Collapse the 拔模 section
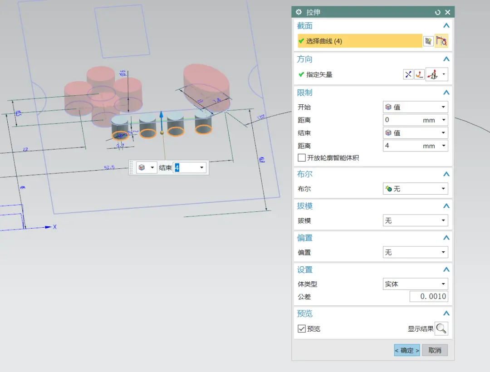The height and width of the screenshot is (372, 490). tap(446, 206)
